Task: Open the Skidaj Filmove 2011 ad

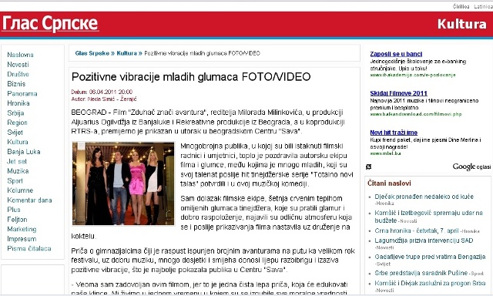Action: pos(398,93)
